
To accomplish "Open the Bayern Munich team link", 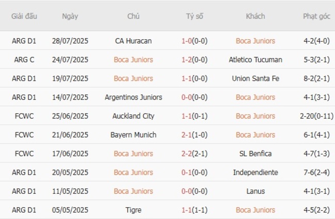I will [x=133, y=135].
